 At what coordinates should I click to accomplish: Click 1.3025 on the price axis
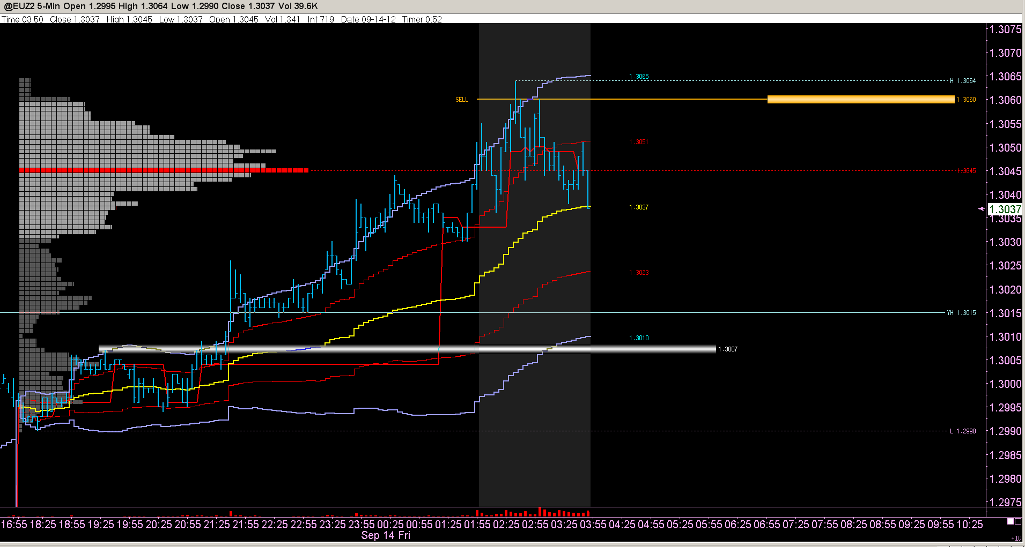click(x=1005, y=266)
